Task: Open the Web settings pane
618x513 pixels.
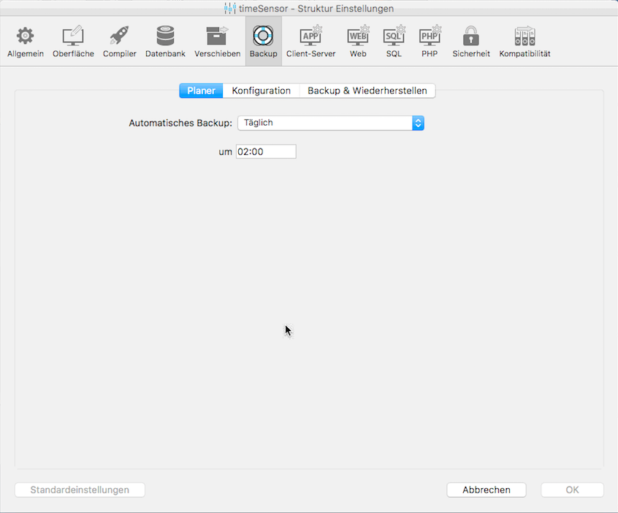Action: pos(358,42)
